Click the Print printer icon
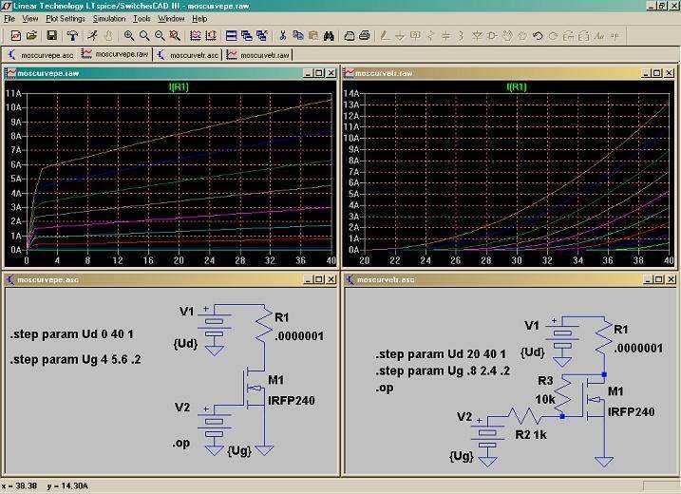 (365, 36)
